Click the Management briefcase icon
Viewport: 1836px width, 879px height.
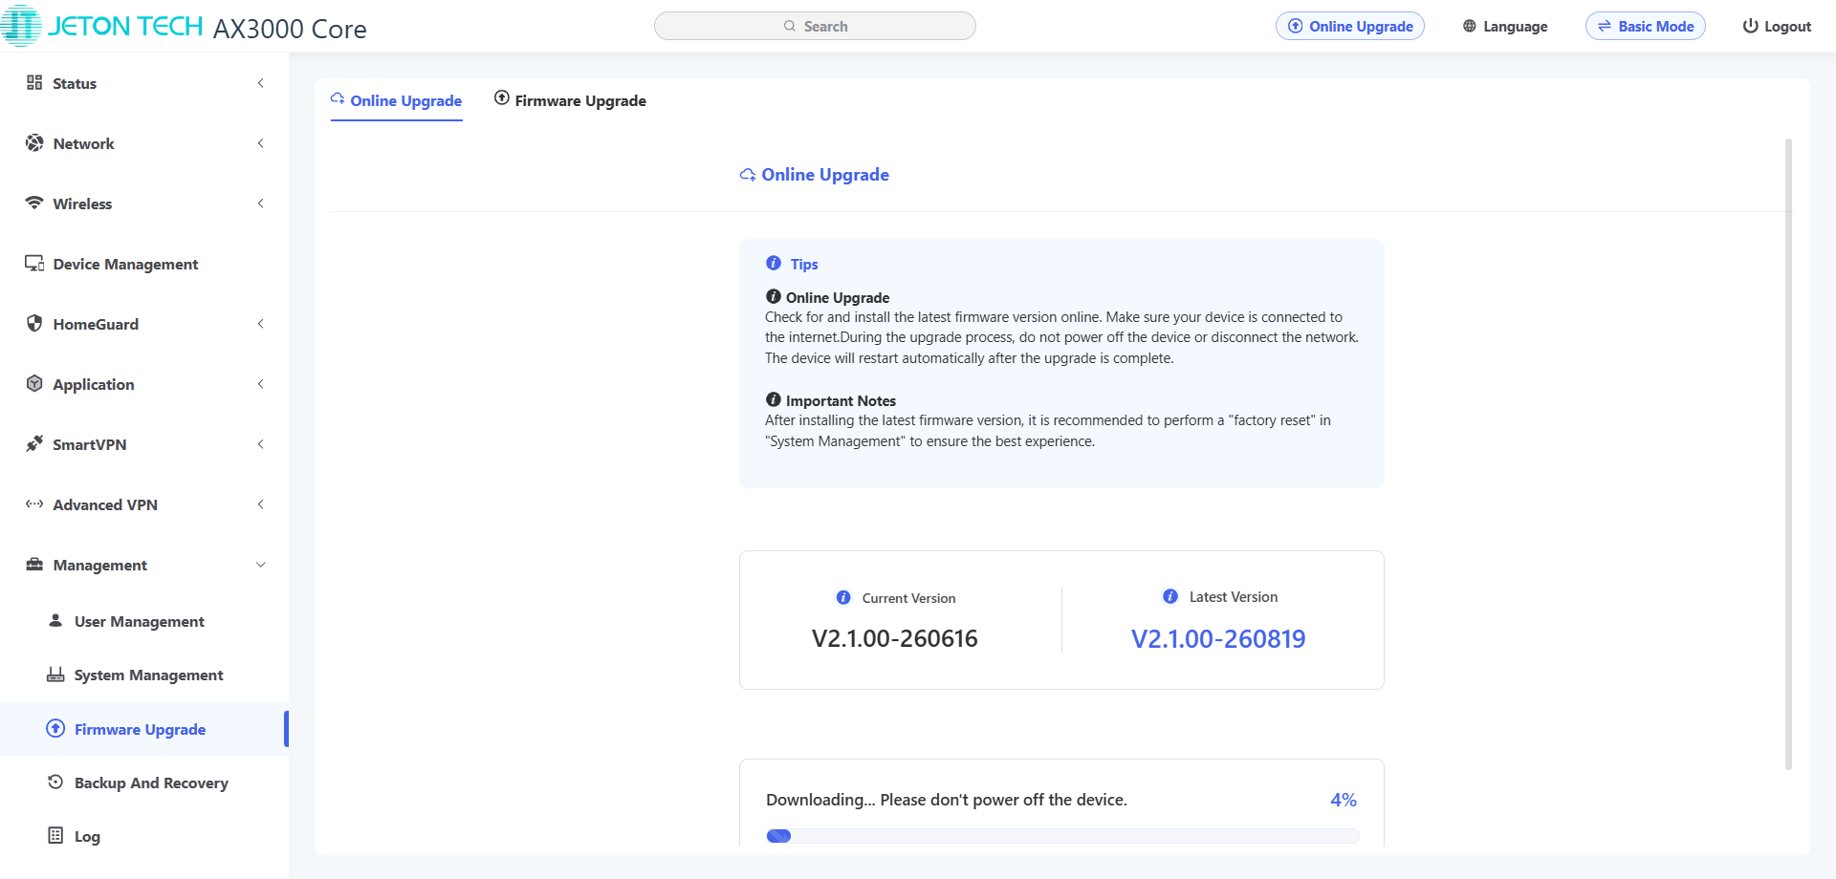point(34,565)
